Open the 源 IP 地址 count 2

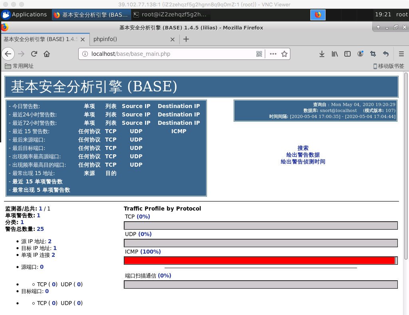50,241
